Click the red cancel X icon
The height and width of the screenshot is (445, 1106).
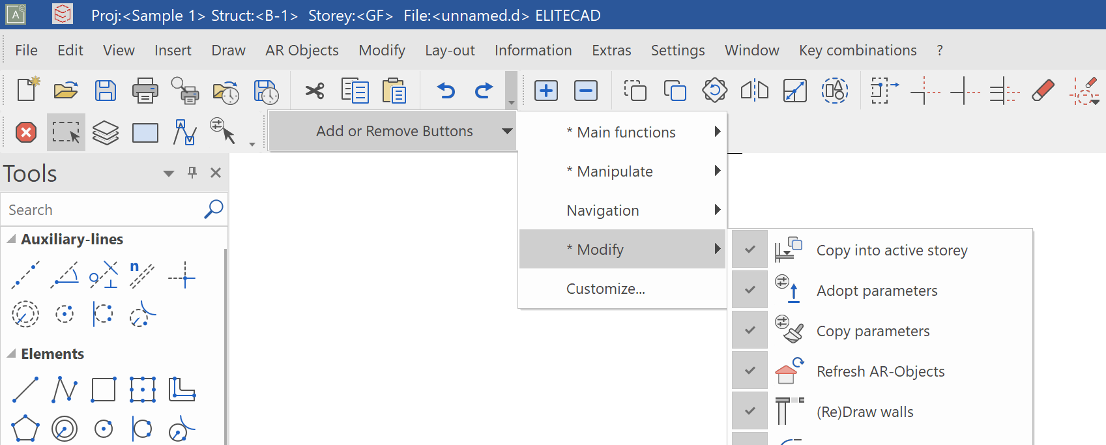point(26,133)
